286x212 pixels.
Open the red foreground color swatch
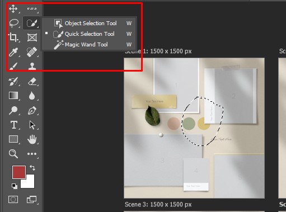[18, 172]
